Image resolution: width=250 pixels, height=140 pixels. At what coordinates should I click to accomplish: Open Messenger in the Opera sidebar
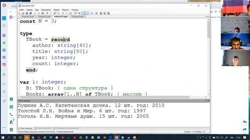pyautogui.click(x=4, y=35)
